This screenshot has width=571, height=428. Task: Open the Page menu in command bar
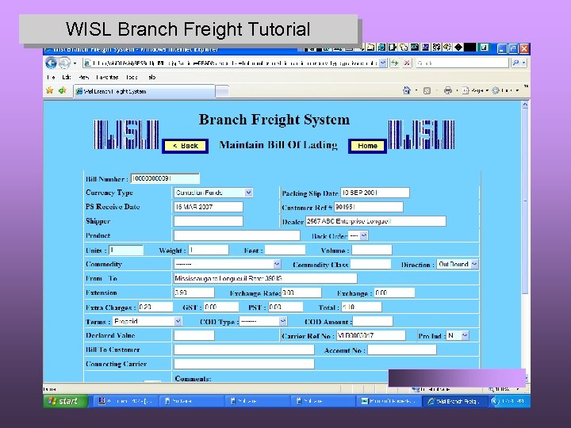(x=475, y=90)
